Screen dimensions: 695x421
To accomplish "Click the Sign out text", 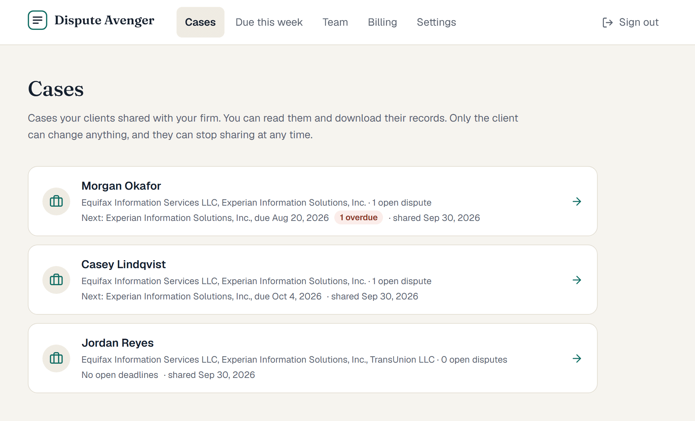I will coord(639,22).
